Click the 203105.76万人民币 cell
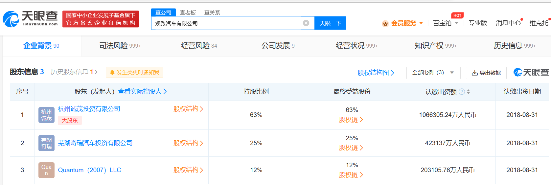The image size is (551, 185). click(x=448, y=170)
